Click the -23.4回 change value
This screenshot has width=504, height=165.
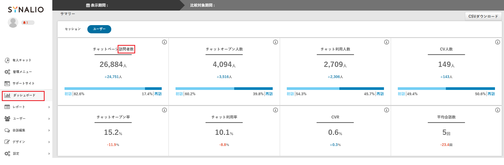pos(446,145)
